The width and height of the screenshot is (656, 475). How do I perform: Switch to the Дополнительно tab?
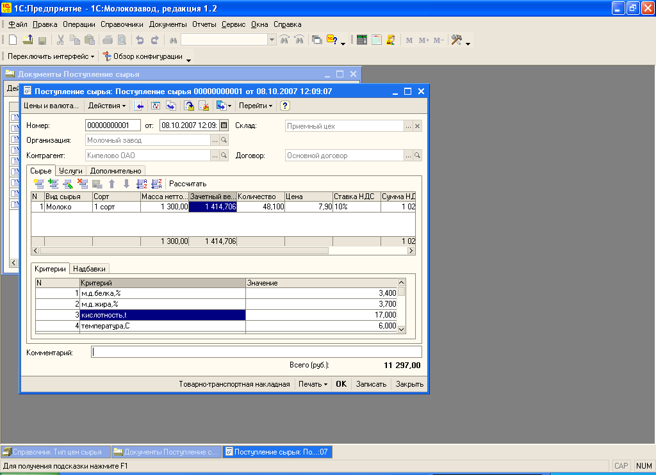point(115,170)
